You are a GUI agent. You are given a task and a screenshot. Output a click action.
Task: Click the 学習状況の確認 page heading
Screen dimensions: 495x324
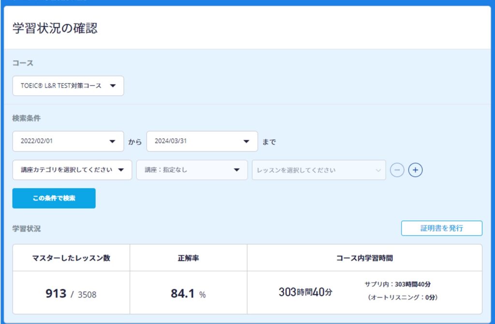[55, 28]
